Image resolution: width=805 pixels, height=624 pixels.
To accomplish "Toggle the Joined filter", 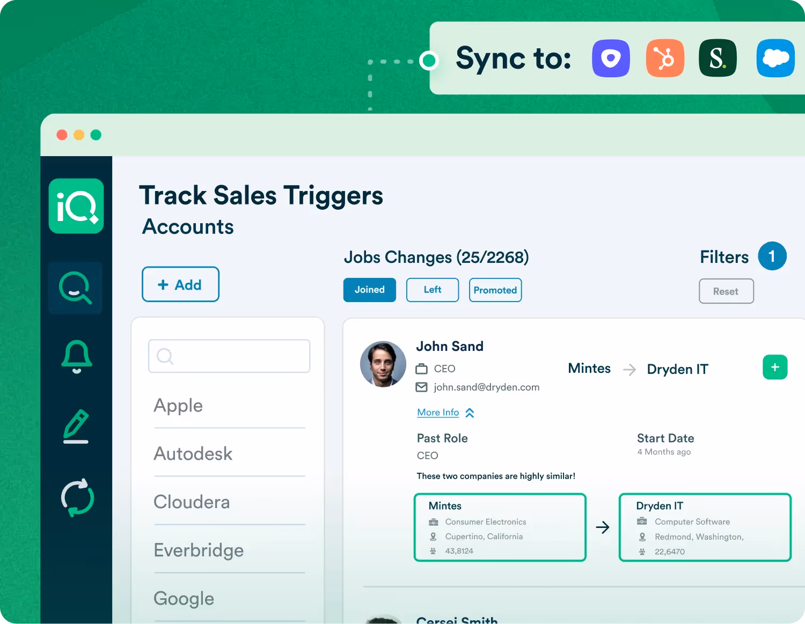I will [x=369, y=290].
